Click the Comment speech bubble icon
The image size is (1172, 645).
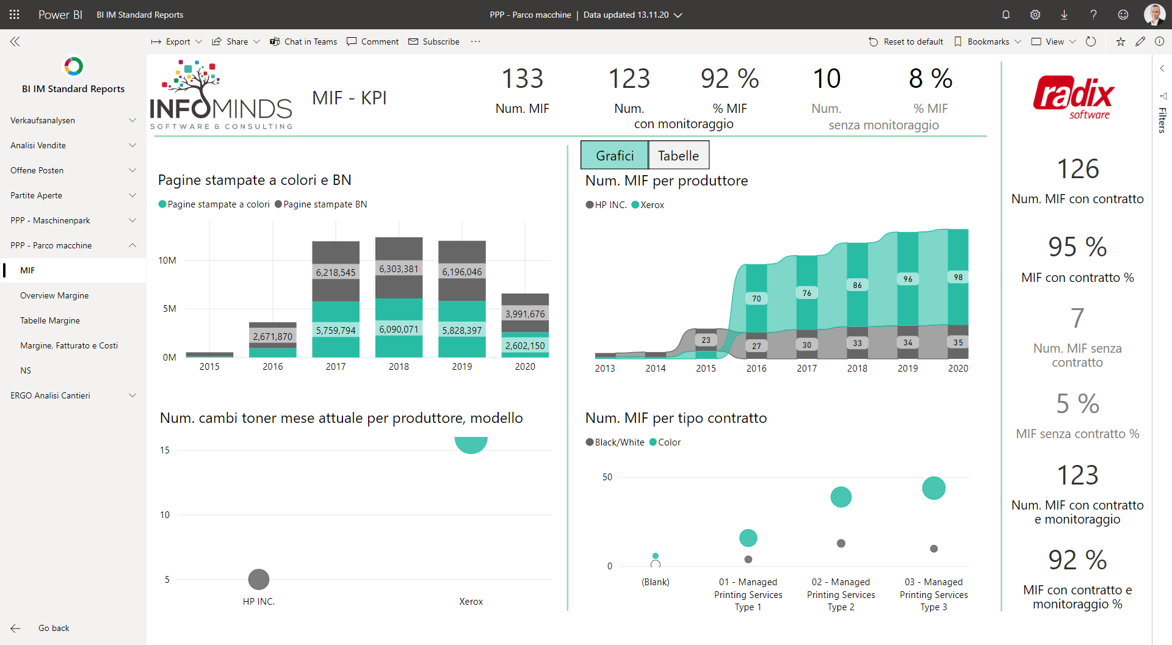(352, 41)
